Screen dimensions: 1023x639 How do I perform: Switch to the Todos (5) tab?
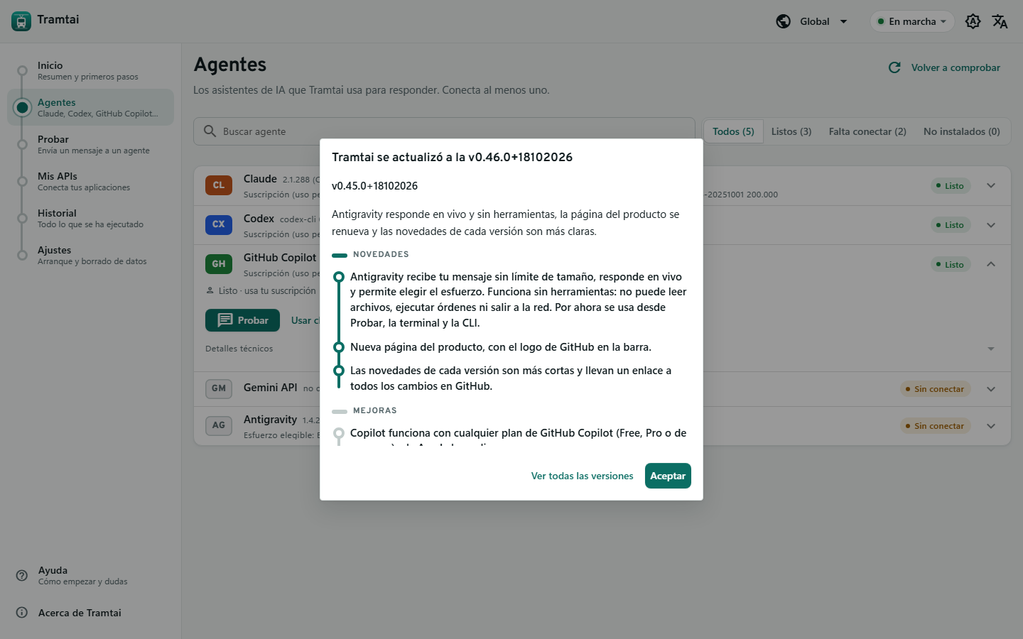tap(733, 131)
